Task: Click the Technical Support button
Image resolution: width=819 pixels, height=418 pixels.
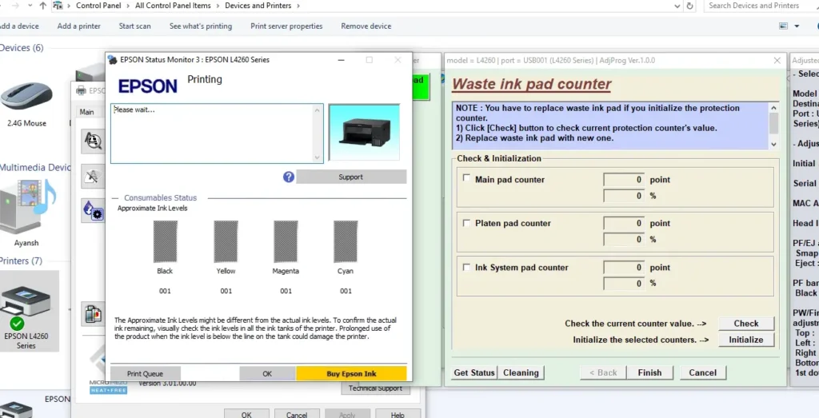Action: click(x=376, y=388)
